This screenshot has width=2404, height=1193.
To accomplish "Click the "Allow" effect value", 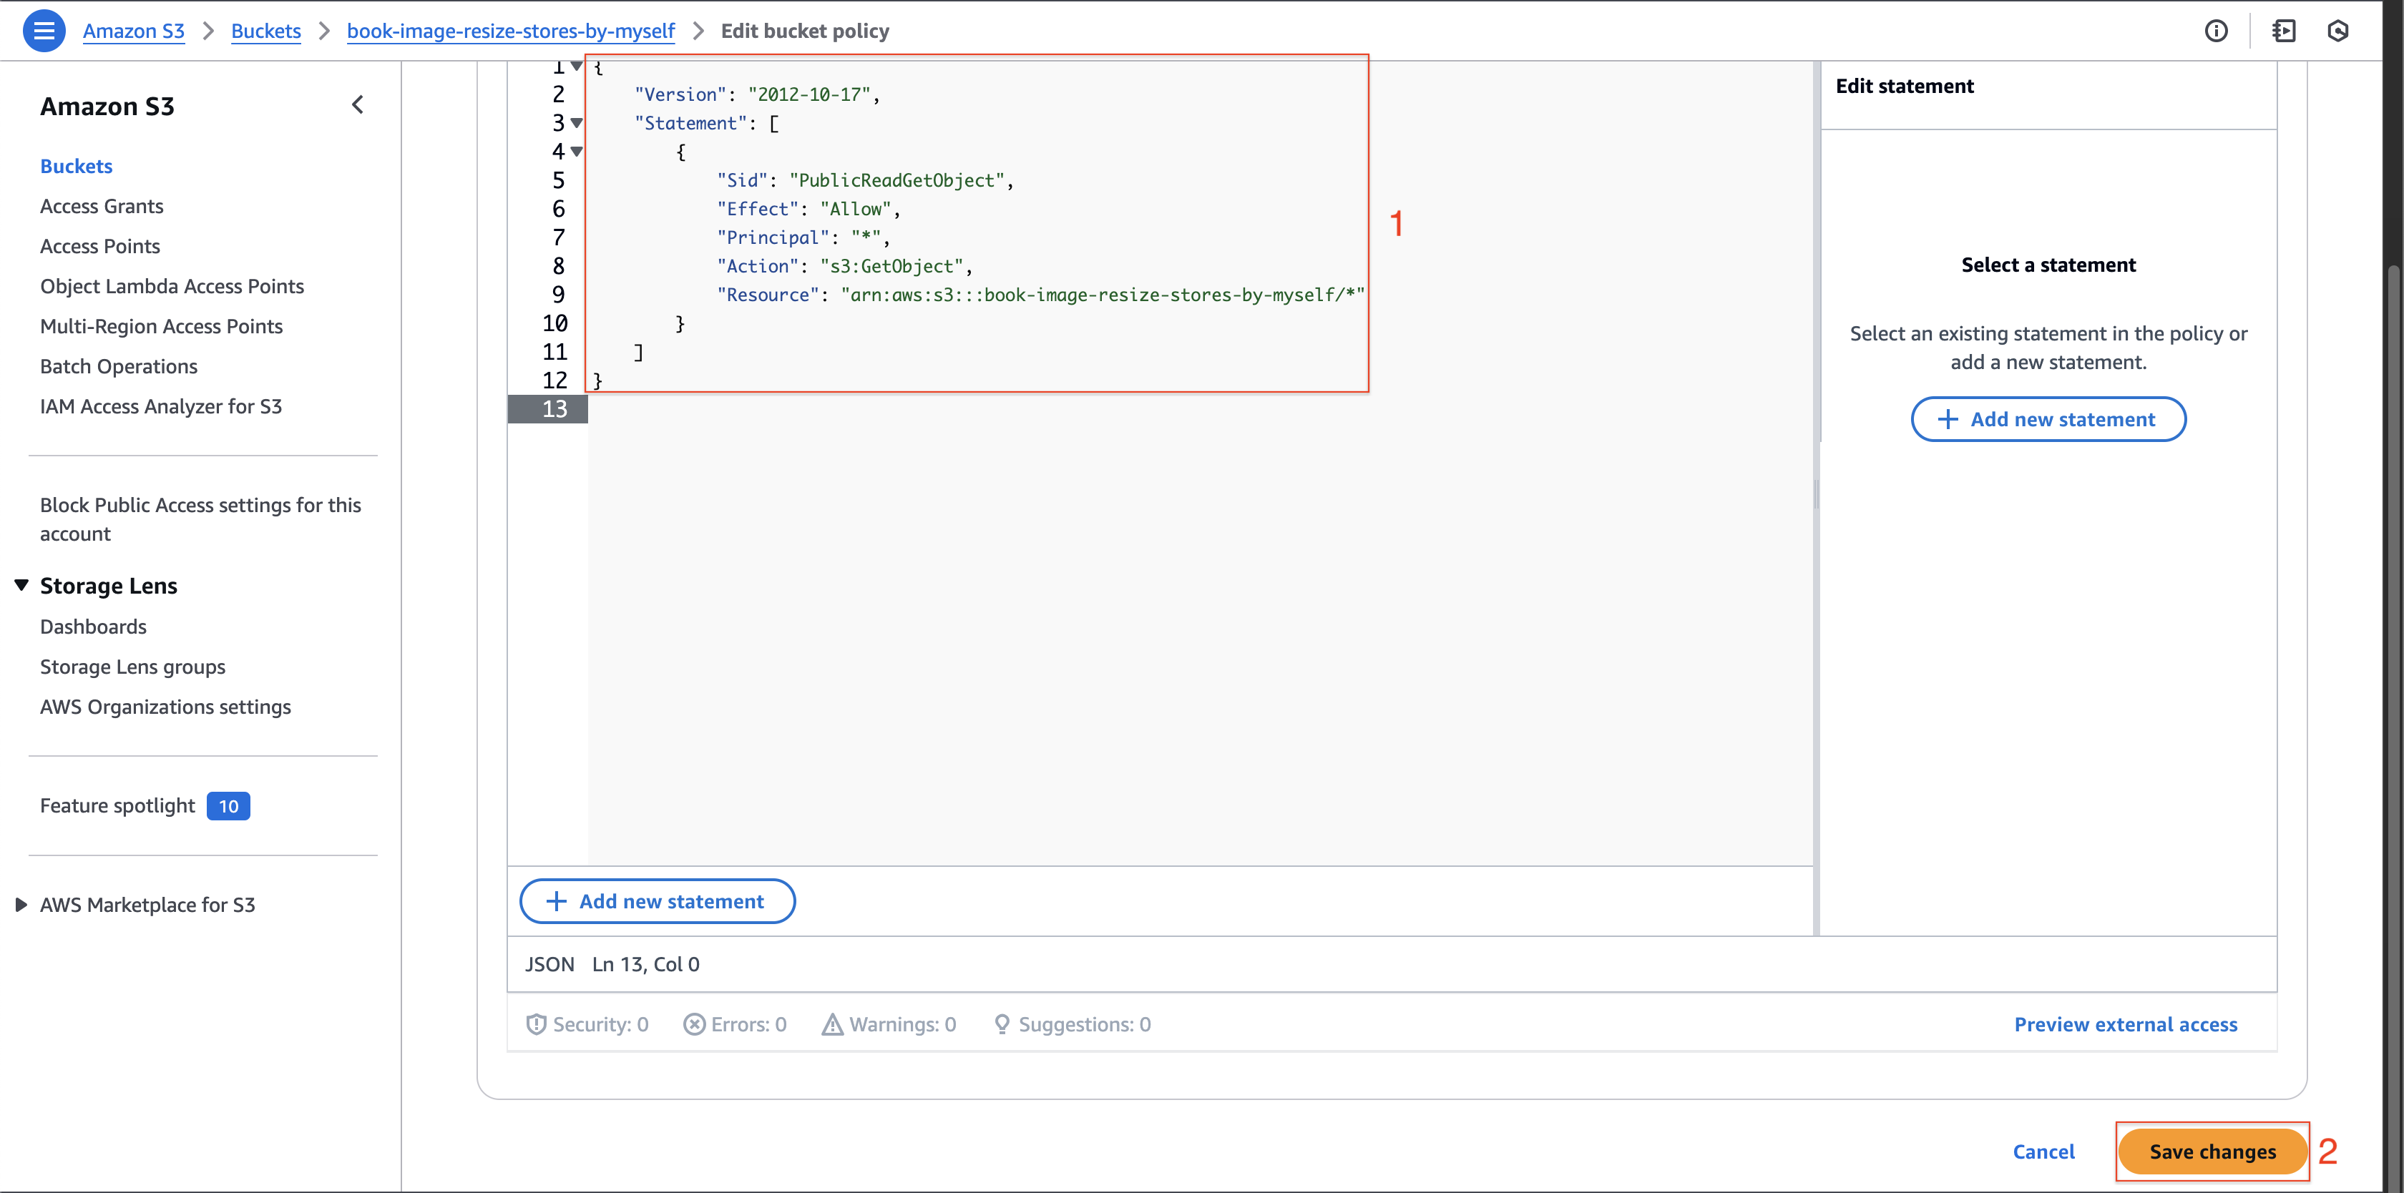I will [856, 209].
